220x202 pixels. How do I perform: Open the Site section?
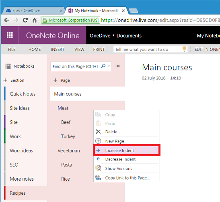pyautogui.click(x=25, y=122)
